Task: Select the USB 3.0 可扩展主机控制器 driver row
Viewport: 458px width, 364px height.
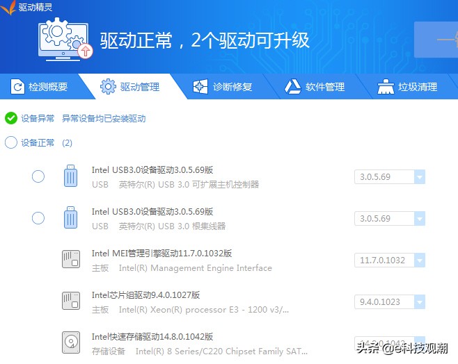Action: [38, 176]
